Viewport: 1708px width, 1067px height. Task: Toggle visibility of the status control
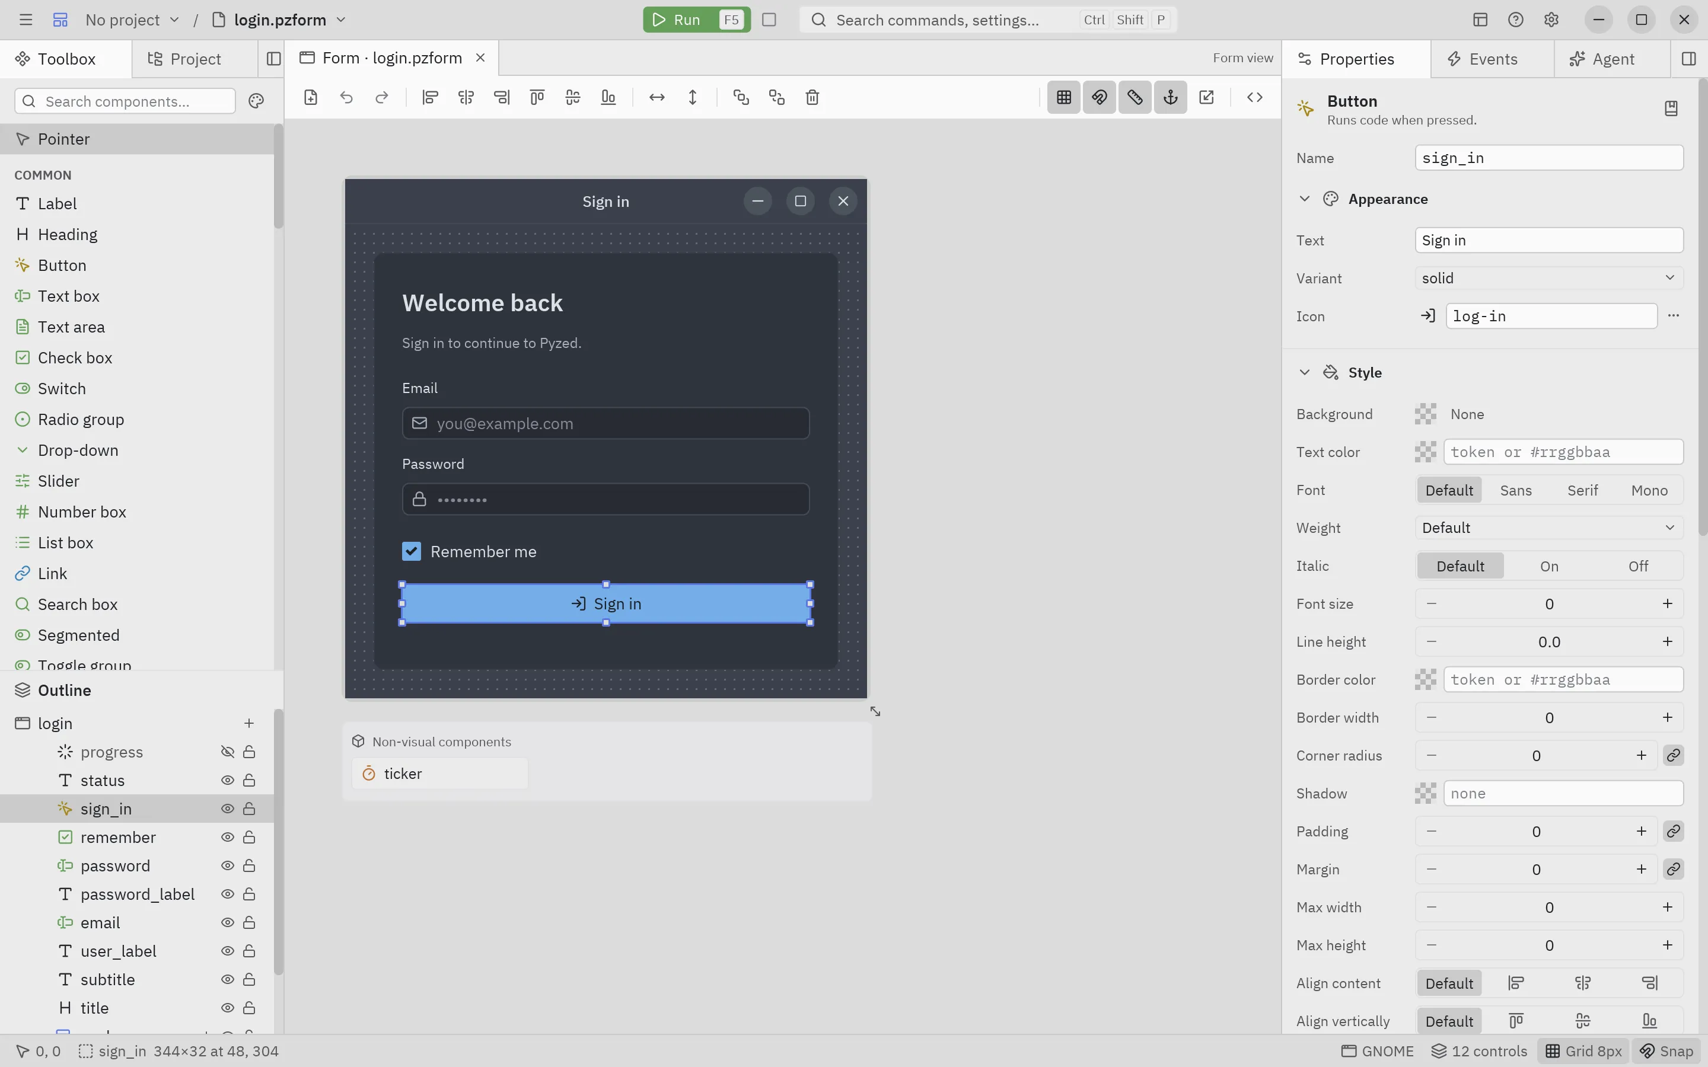coord(227,781)
